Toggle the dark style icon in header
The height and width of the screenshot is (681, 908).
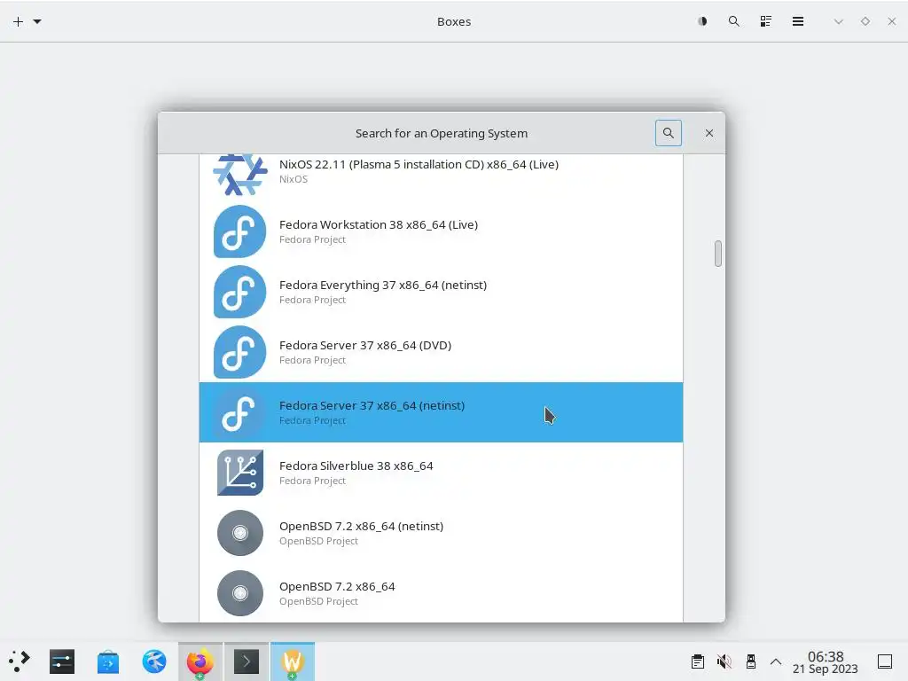click(702, 21)
